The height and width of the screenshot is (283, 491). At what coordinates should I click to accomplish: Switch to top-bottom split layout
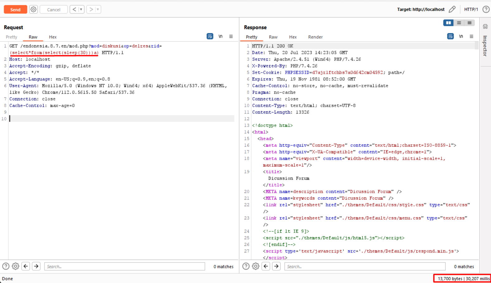pyautogui.click(x=459, y=23)
